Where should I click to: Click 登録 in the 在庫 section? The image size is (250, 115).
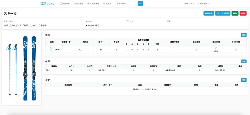(244, 61)
